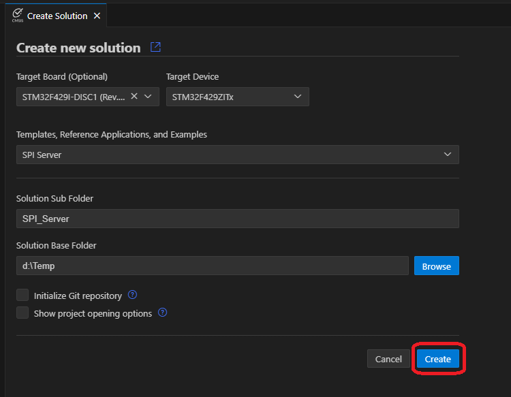Click the SPI Server template selection text
This screenshot has height=397, width=511.
click(x=42, y=155)
